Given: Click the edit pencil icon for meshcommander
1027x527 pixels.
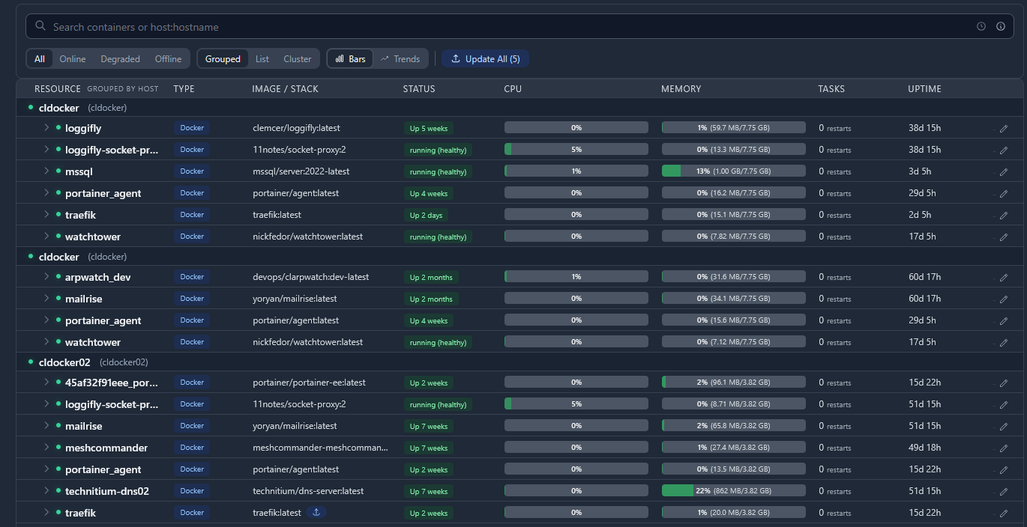Looking at the screenshot, I should pos(1004,448).
